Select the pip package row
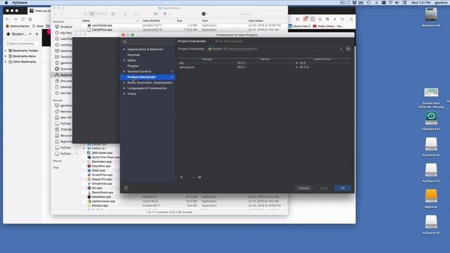Image resolution: width=450 pixels, height=253 pixels. [264, 63]
